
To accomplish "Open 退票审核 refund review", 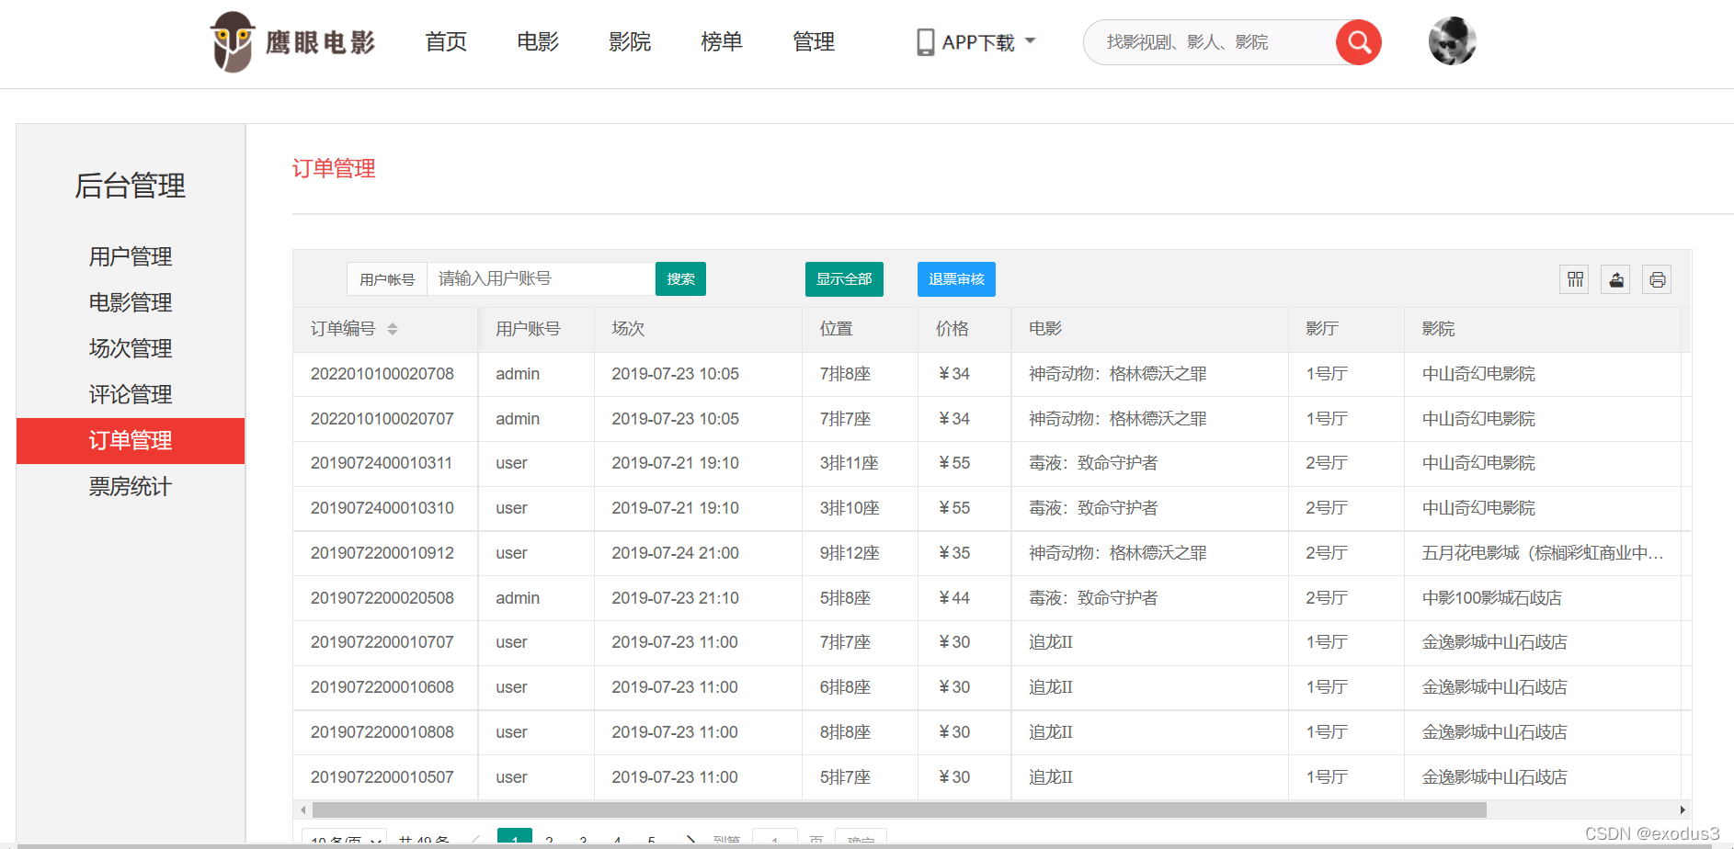I will [x=956, y=278].
